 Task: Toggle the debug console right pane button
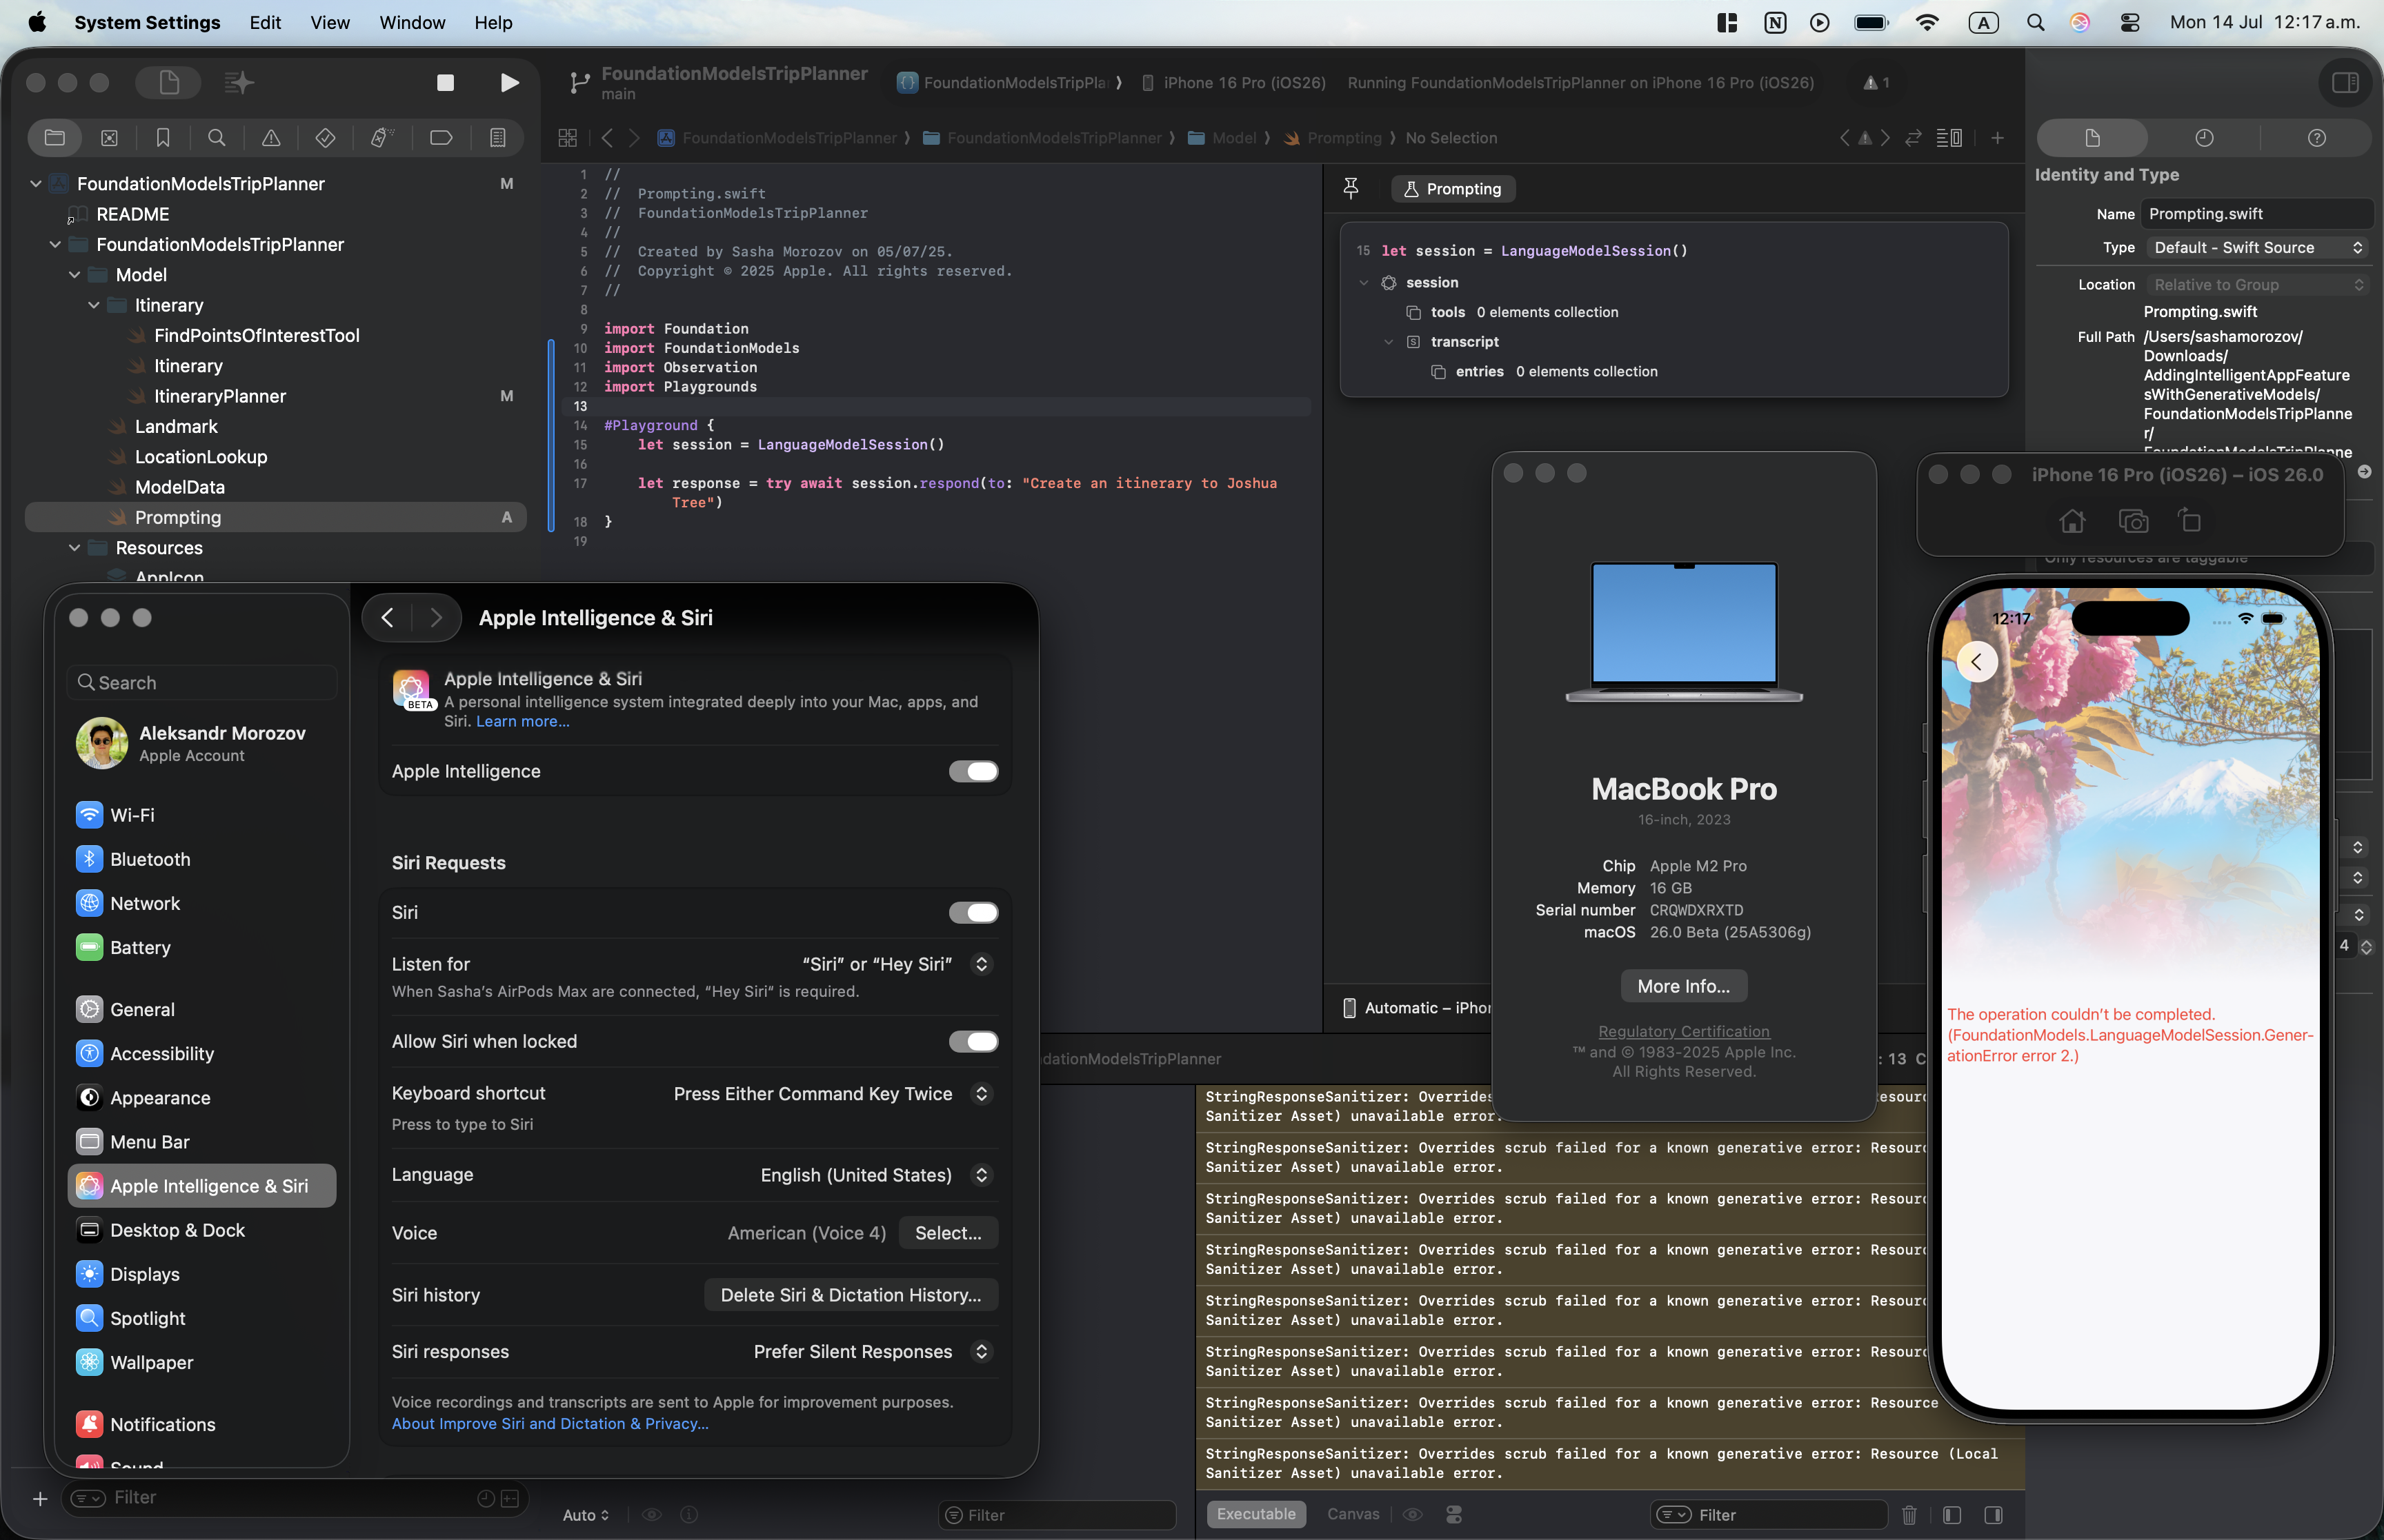click(x=1993, y=1515)
